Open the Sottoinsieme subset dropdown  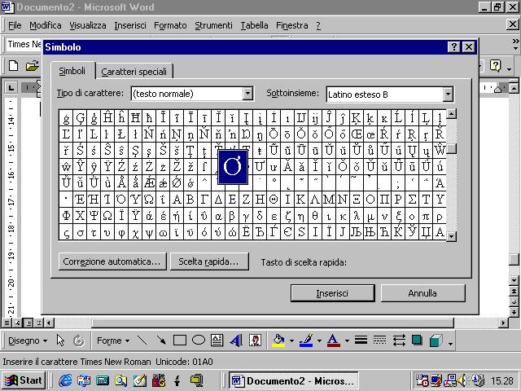click(x=448, y=94)
